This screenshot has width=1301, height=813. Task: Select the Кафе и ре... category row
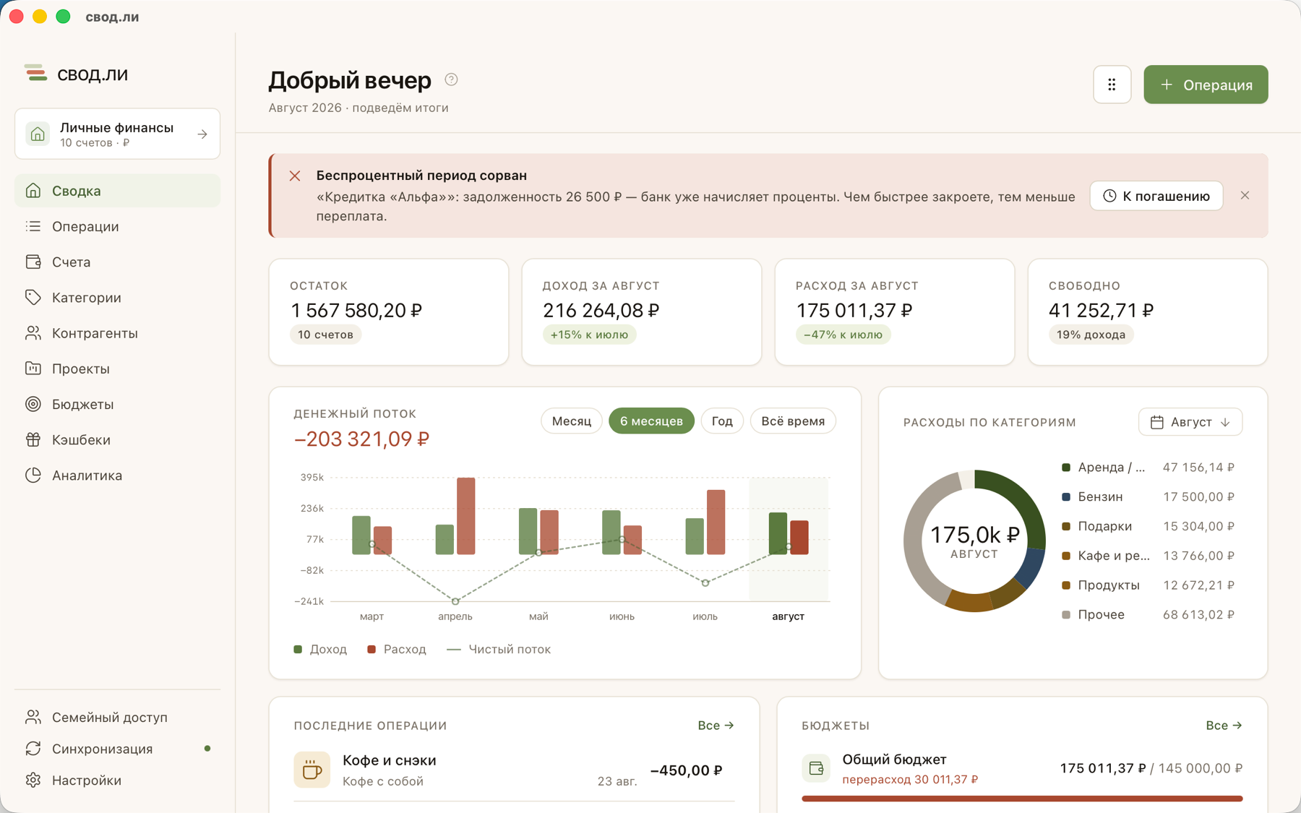coord(1148,556)
